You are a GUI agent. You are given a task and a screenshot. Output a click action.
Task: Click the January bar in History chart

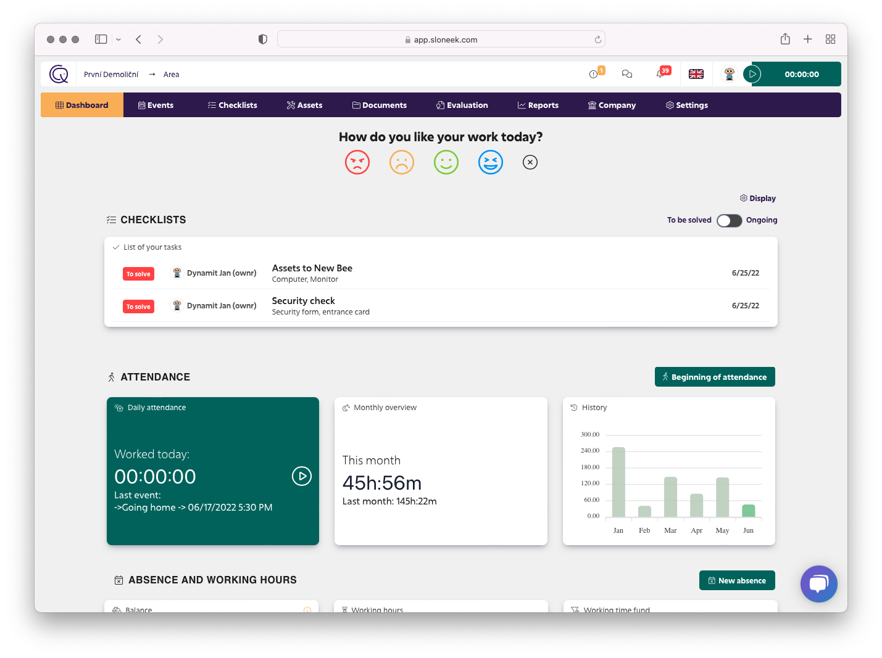[x=618, y=482]
